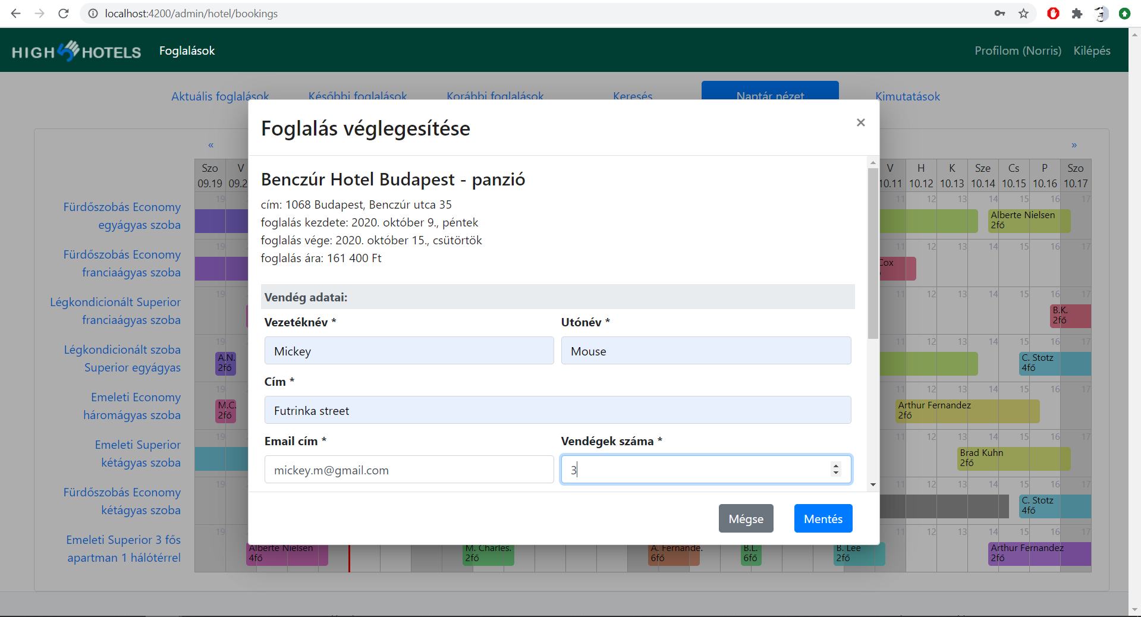Switch to Későbbi foglalások tab
Screen dimensions: 1141x617
tap(357, 96)
